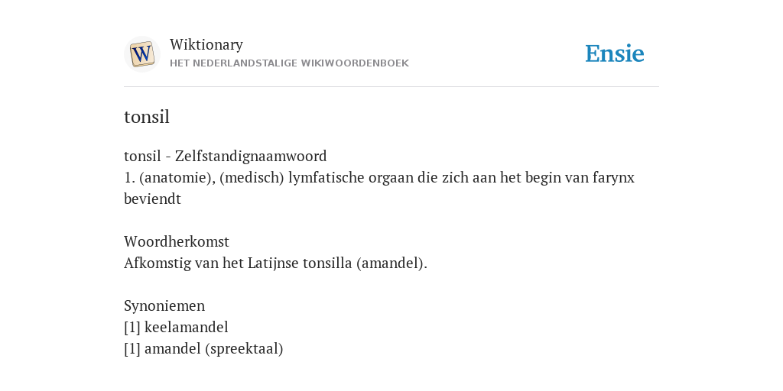Click the synonym amandel (spreektaal)

(214, 348)
